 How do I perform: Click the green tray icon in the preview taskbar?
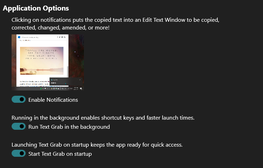click(x=41, y=89)
